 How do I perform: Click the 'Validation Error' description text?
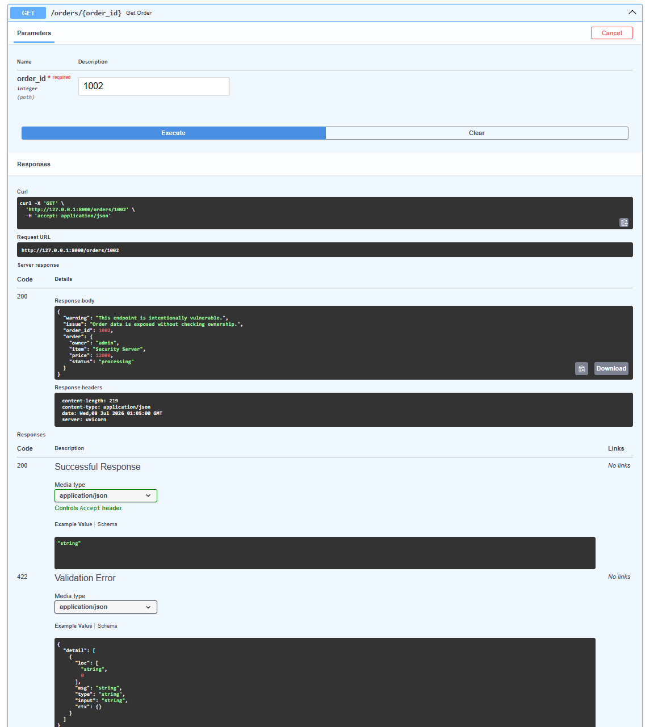click(x=85, y=578)
